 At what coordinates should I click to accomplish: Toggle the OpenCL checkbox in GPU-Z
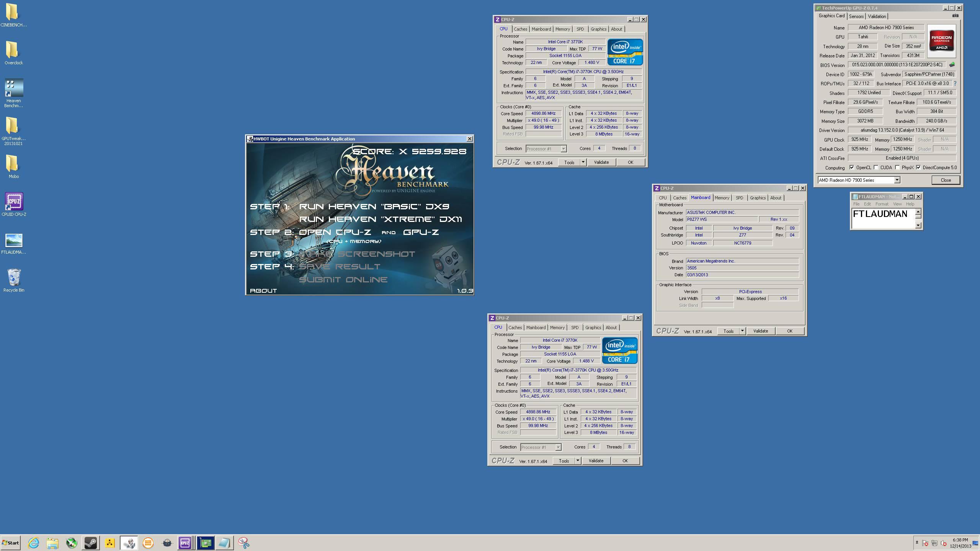tap(852, 167)
